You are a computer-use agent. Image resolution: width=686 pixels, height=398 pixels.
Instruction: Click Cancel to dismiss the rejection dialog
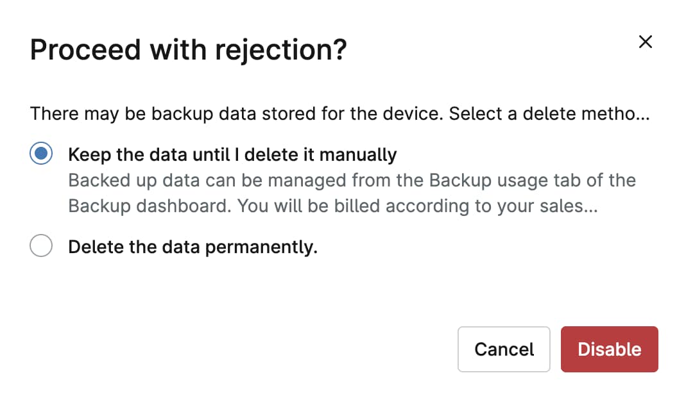[504, 349]
